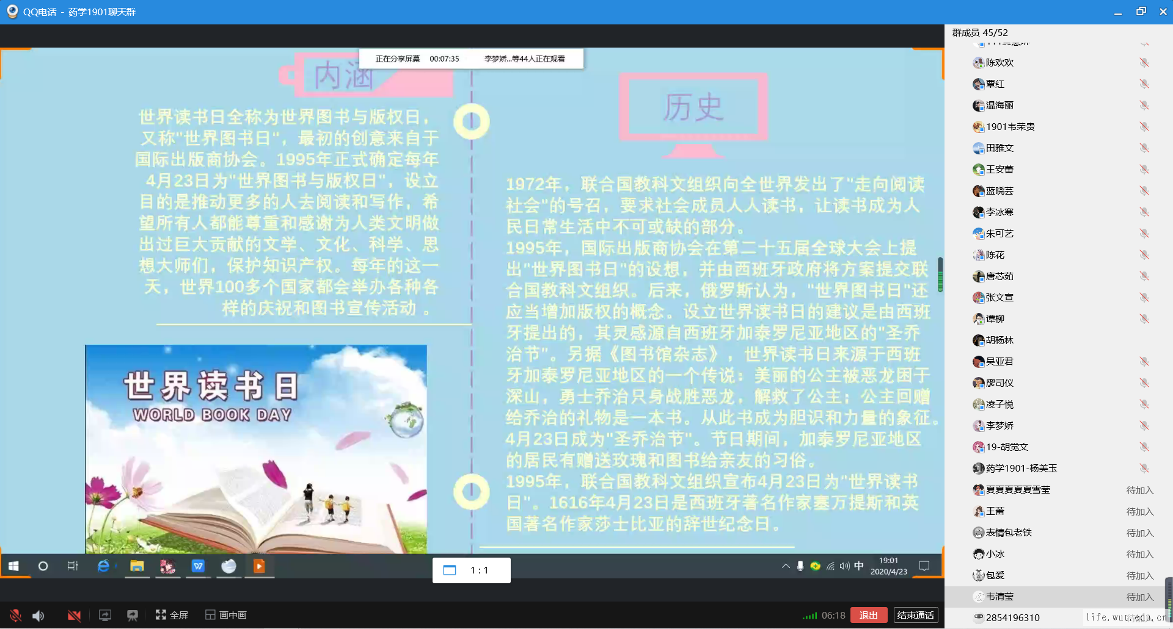Open WPS from the shared taskbar

198,566
